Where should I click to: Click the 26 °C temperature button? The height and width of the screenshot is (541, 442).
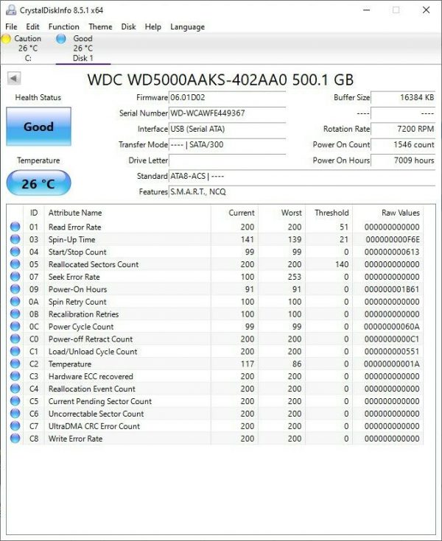[38, 183]
